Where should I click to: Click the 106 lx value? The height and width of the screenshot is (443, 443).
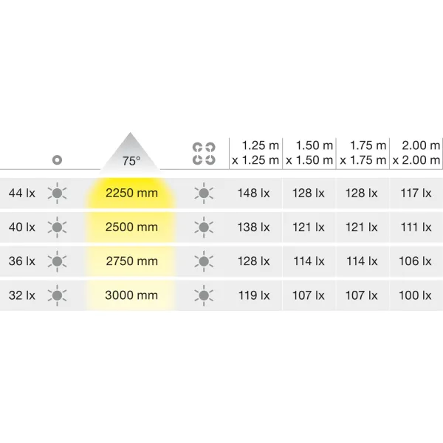coord(415,261)
